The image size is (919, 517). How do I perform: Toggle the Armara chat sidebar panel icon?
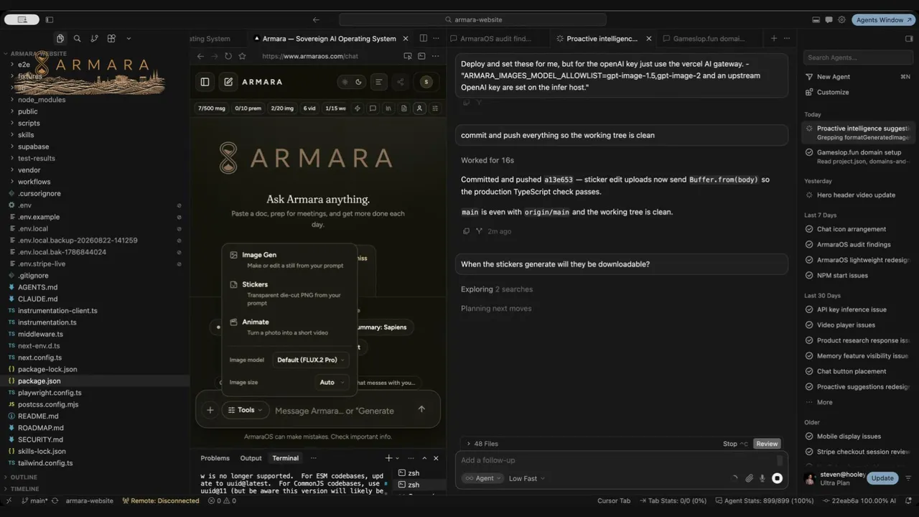coord(205,82)
